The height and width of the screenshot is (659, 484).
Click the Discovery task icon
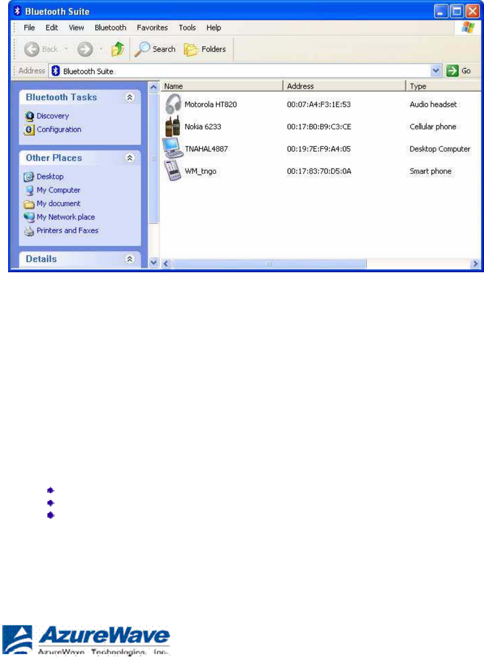point(30,116)
